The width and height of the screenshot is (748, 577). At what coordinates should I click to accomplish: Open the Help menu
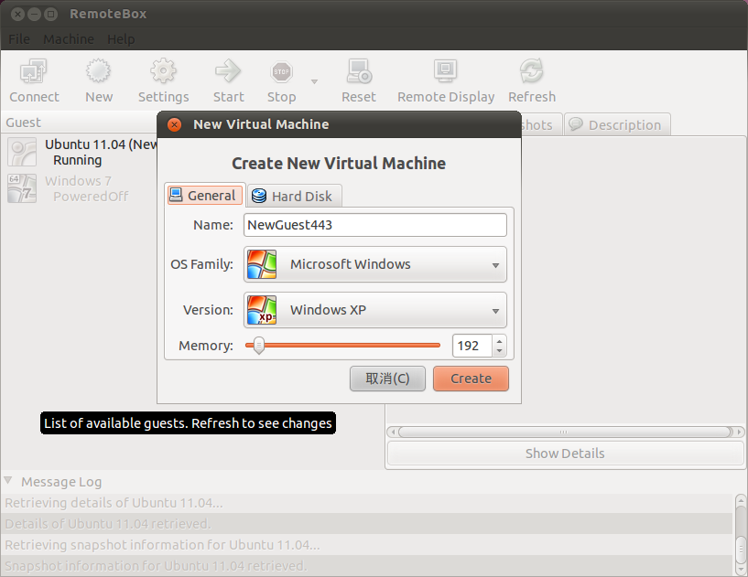coord(121,39)
